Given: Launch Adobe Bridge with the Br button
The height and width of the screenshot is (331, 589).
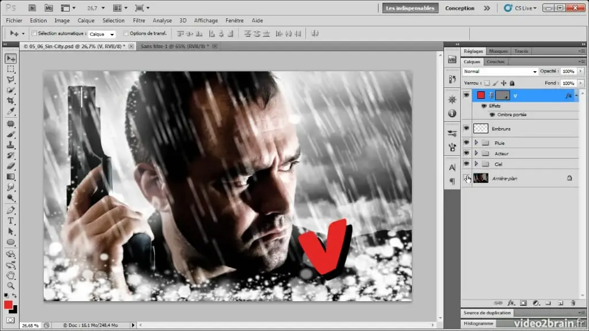Looking at the screenshot, I should [32, 8].
